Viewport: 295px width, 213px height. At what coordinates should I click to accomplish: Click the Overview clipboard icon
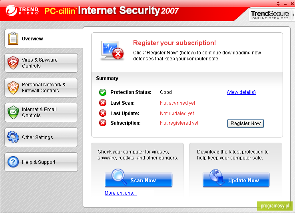click(x=13, y=38)
